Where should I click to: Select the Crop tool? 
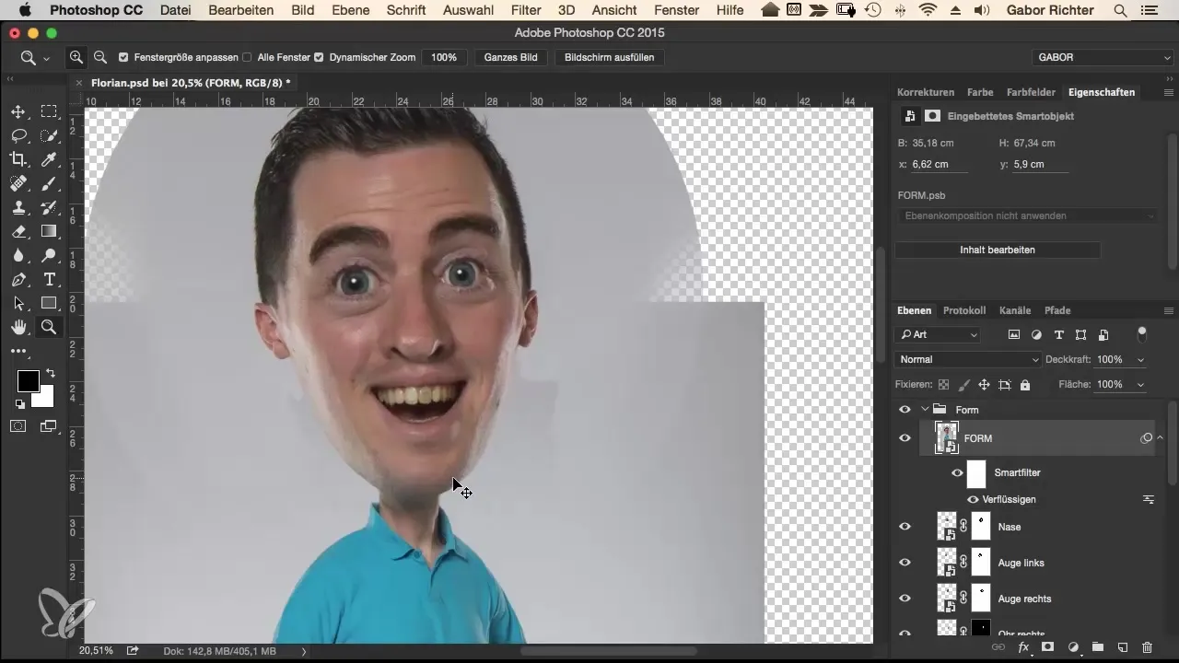pyautogui.click(x=18, y=159)
